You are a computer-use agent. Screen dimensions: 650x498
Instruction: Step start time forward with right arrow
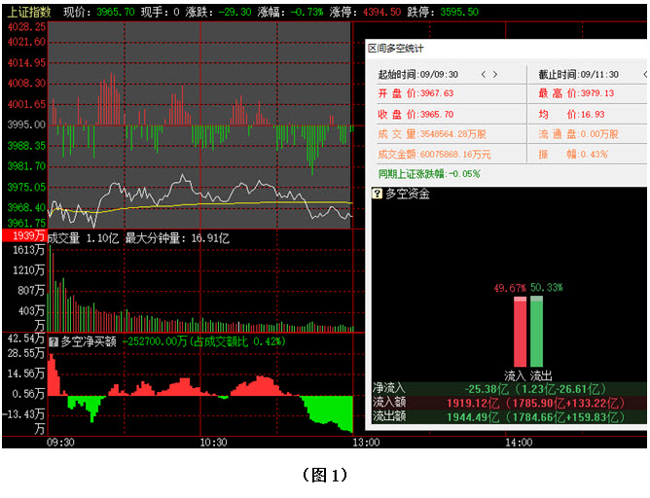(496, 74)
